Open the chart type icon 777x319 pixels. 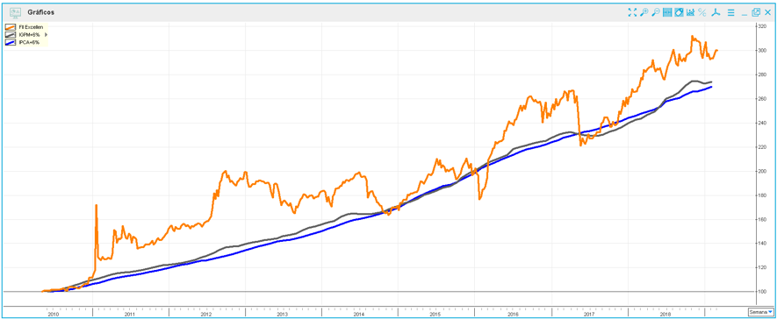point(690,12)
